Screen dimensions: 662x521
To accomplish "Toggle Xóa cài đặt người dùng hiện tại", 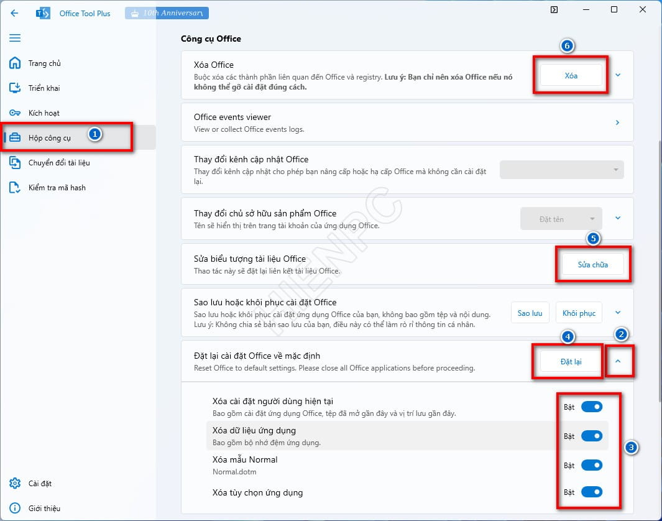I will (x=592, y=407).
